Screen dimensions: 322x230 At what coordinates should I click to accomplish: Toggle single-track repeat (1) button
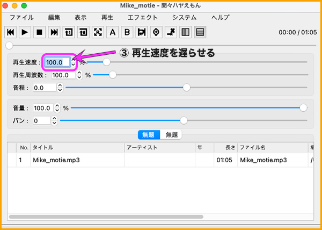69,32
